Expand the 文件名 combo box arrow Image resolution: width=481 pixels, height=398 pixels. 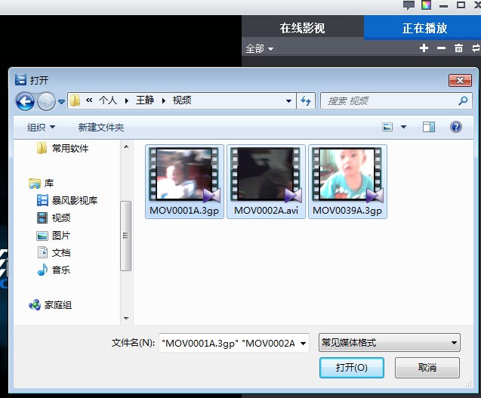coord(303,344)
